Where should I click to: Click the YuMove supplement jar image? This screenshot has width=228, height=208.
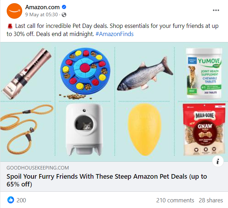click(204, 73)
